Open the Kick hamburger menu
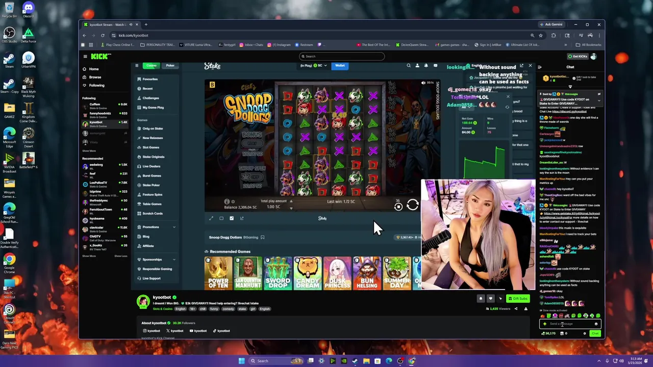 [85, 57]
